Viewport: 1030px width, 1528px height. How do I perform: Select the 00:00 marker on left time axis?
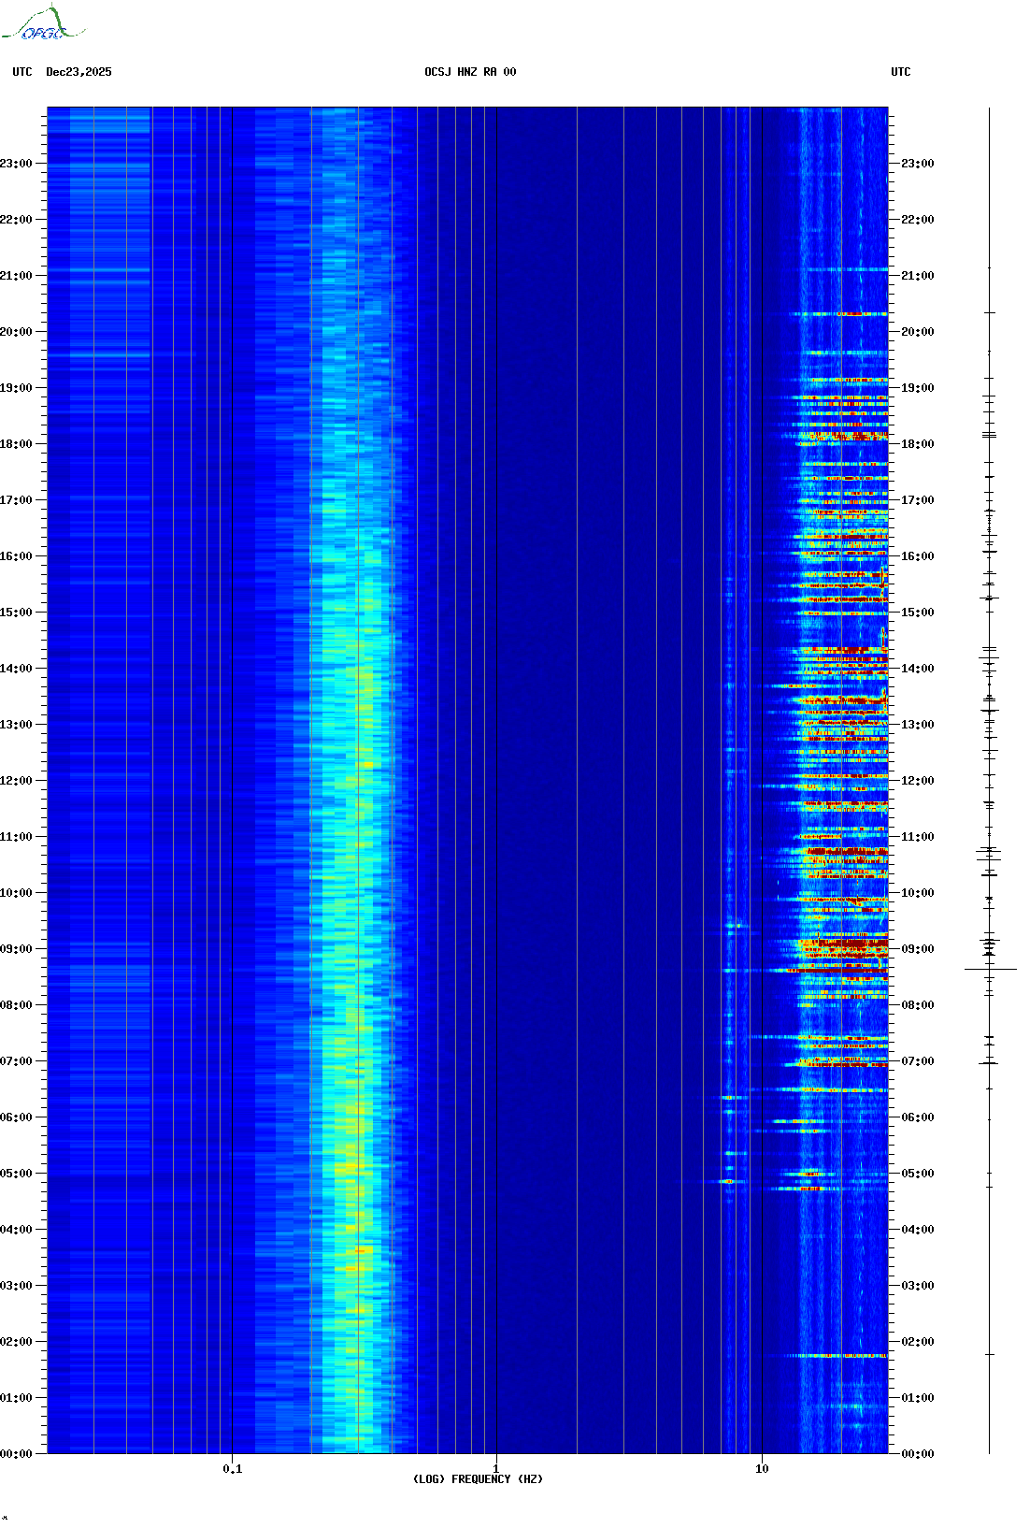tap(17, 1453)
